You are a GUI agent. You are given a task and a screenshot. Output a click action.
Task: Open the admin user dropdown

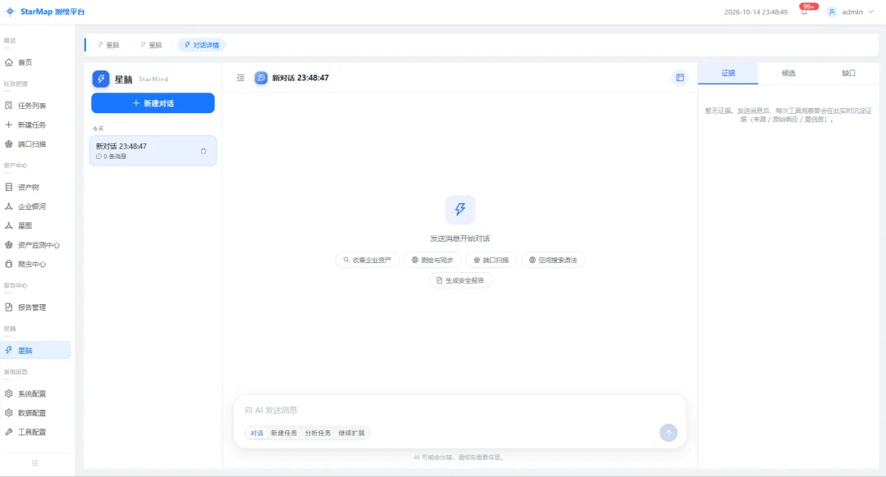851,11
